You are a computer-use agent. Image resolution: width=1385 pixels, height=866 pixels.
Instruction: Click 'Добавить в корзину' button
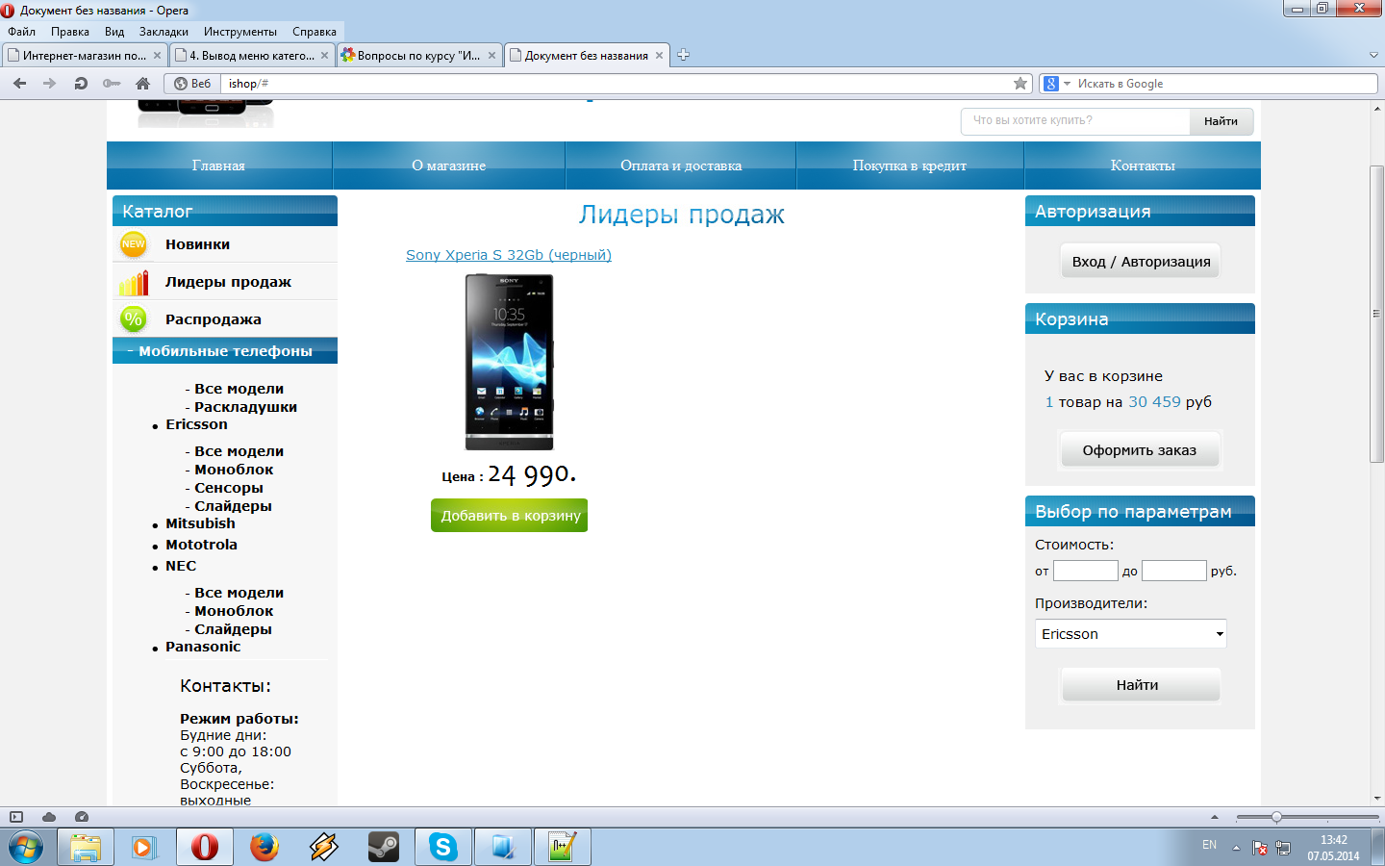509,515
